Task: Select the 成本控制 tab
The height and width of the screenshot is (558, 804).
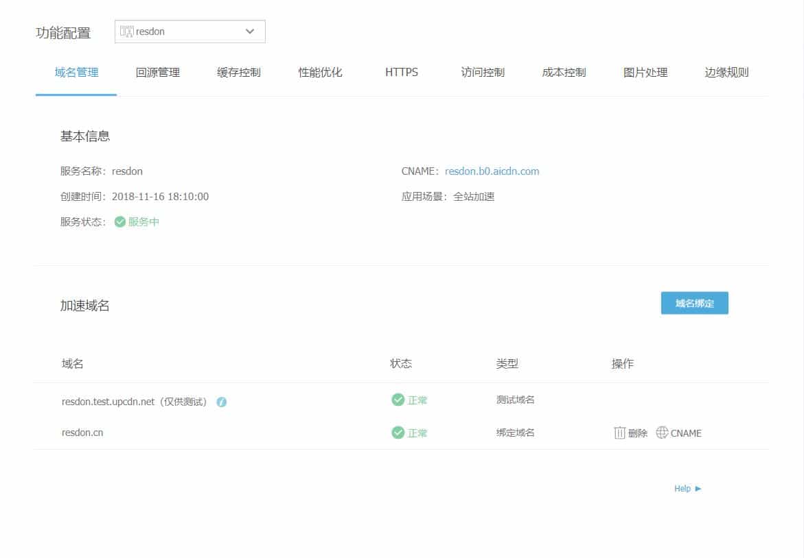Action: (x=563, y=72)
